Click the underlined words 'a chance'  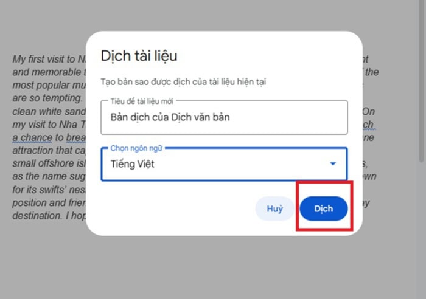coord(32,137)
